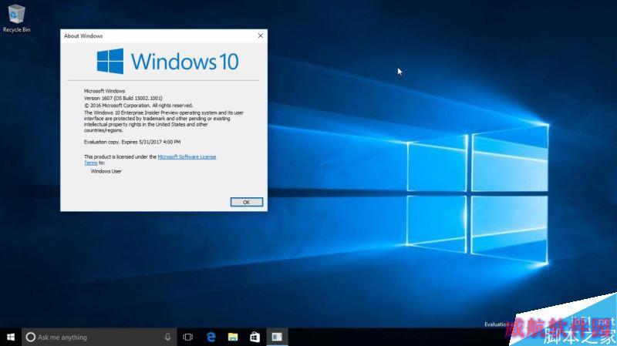Click the Evaluation copy expiration text

(132, 142)
